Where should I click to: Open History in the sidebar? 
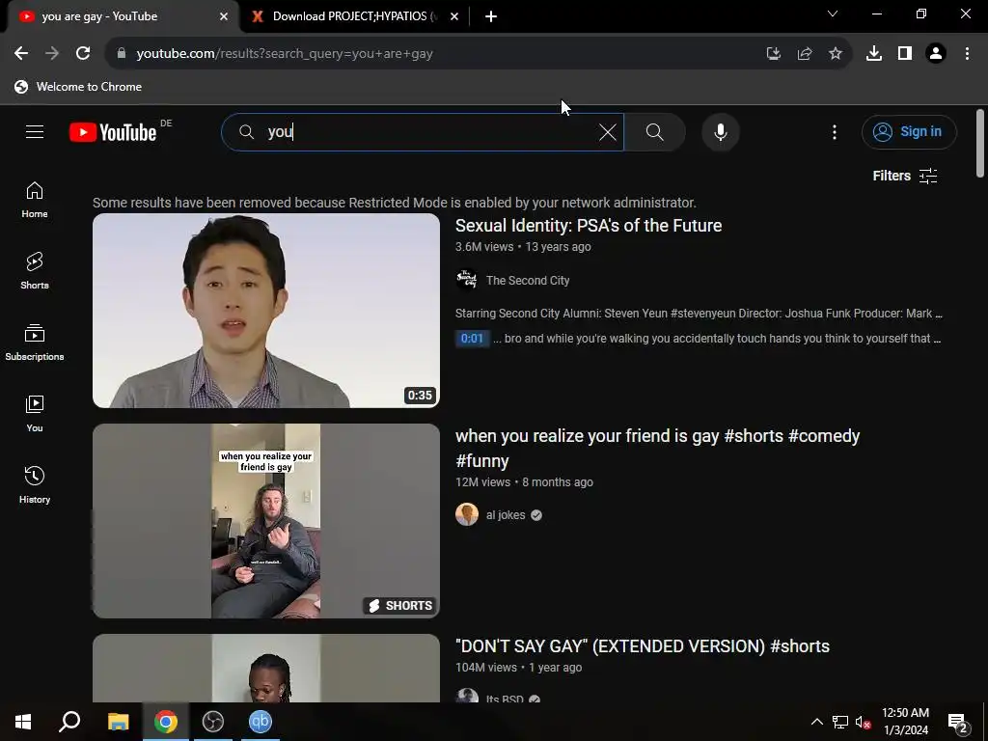point(35,484)
